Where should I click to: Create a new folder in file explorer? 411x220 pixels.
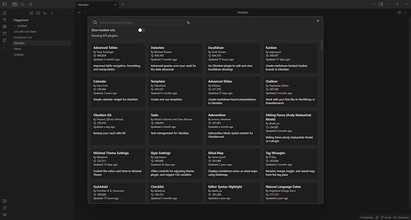(x=38, y=13)
